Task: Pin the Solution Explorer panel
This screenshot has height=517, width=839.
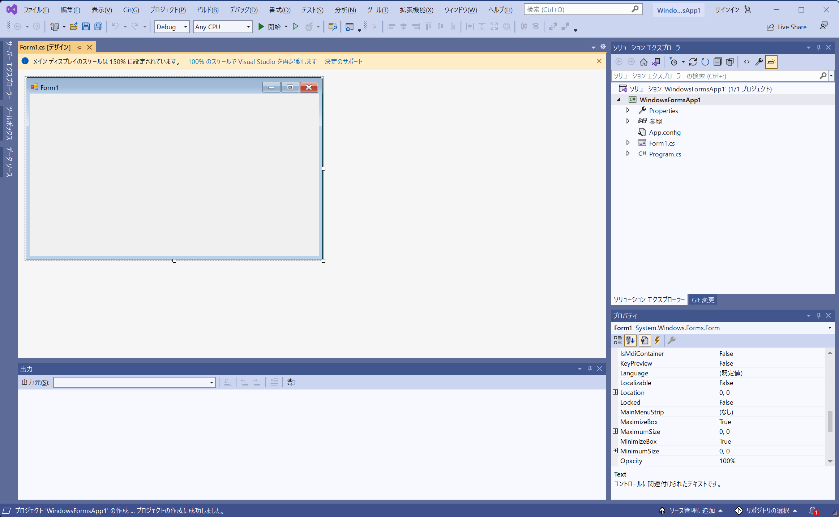Action: [819, 47]
